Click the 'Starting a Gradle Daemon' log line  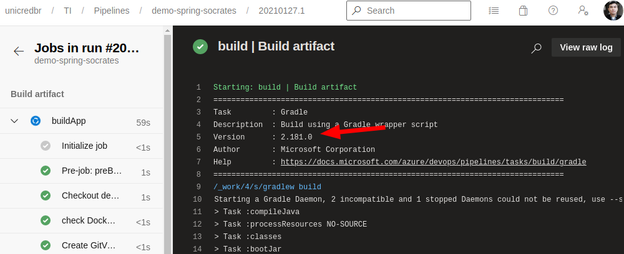[419, 199]
